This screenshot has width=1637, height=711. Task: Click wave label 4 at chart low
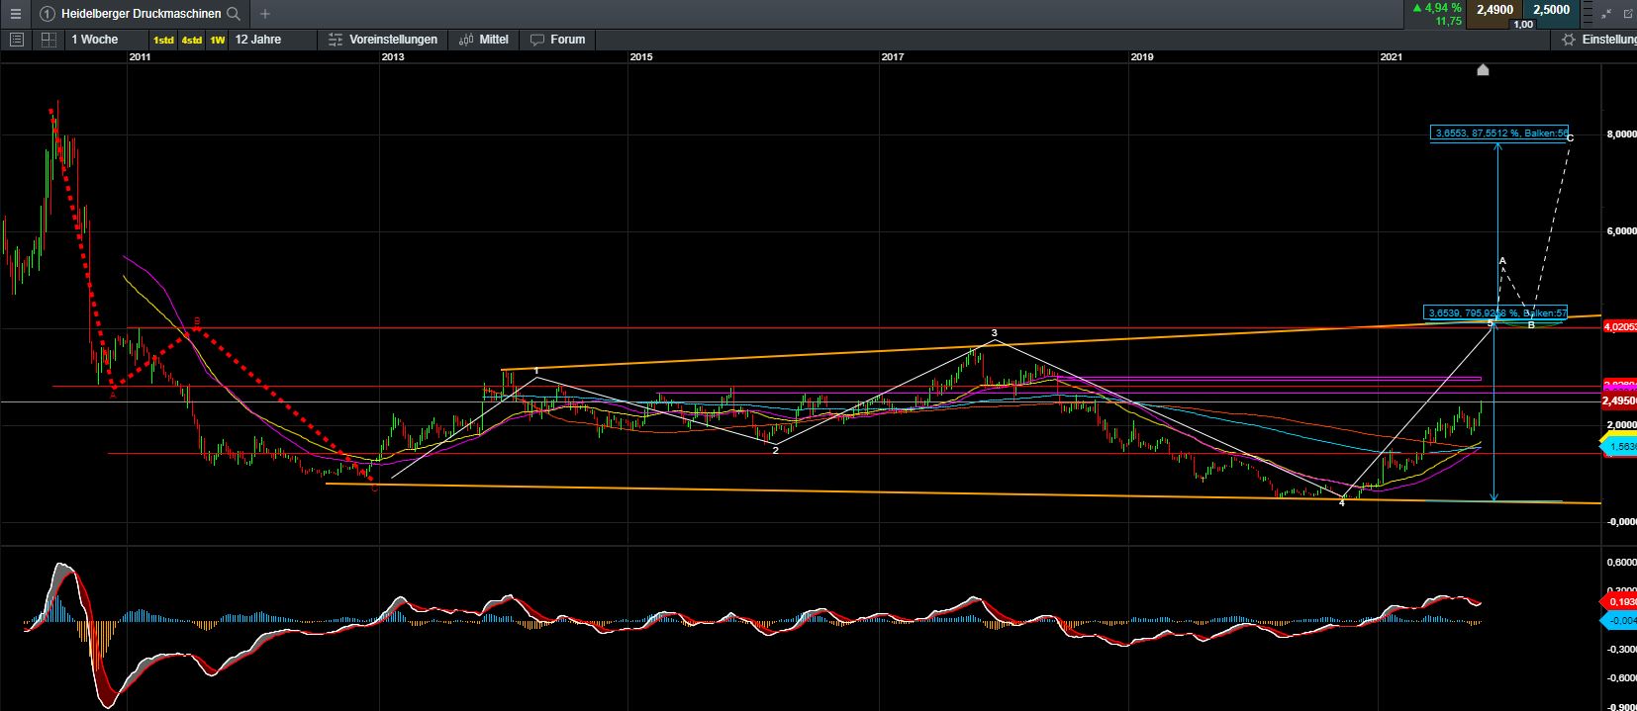point(1342,503)
